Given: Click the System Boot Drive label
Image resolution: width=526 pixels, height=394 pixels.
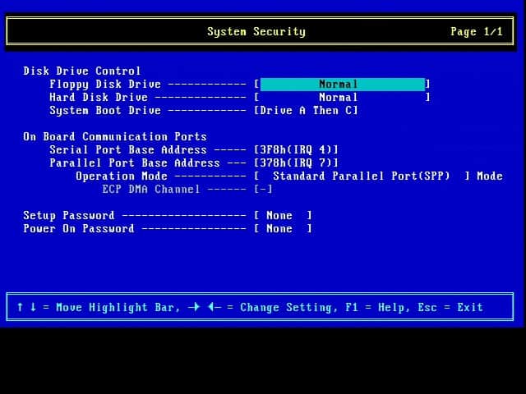Looking at the screenshot, I should coord(105,111).
